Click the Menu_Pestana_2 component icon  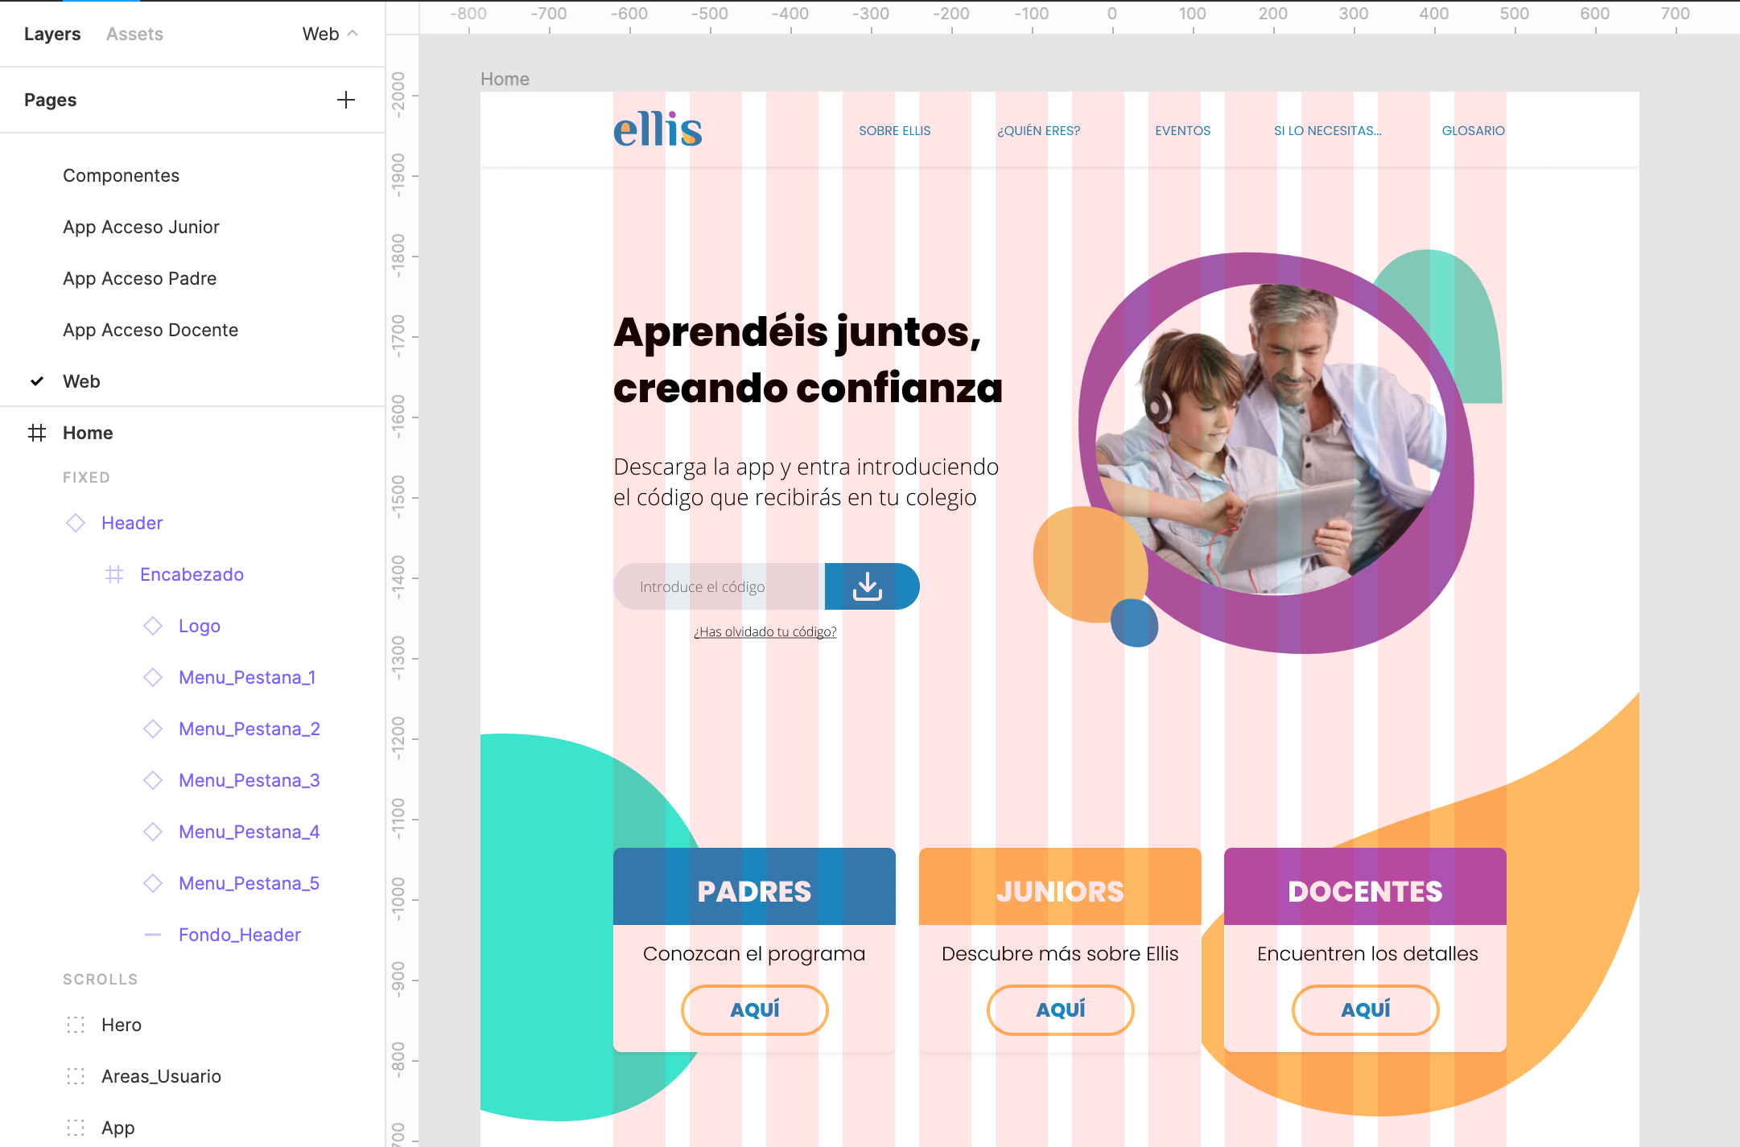(153, 729)
